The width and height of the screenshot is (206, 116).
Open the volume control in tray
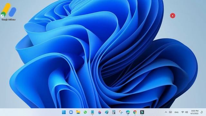coord(186,112)
